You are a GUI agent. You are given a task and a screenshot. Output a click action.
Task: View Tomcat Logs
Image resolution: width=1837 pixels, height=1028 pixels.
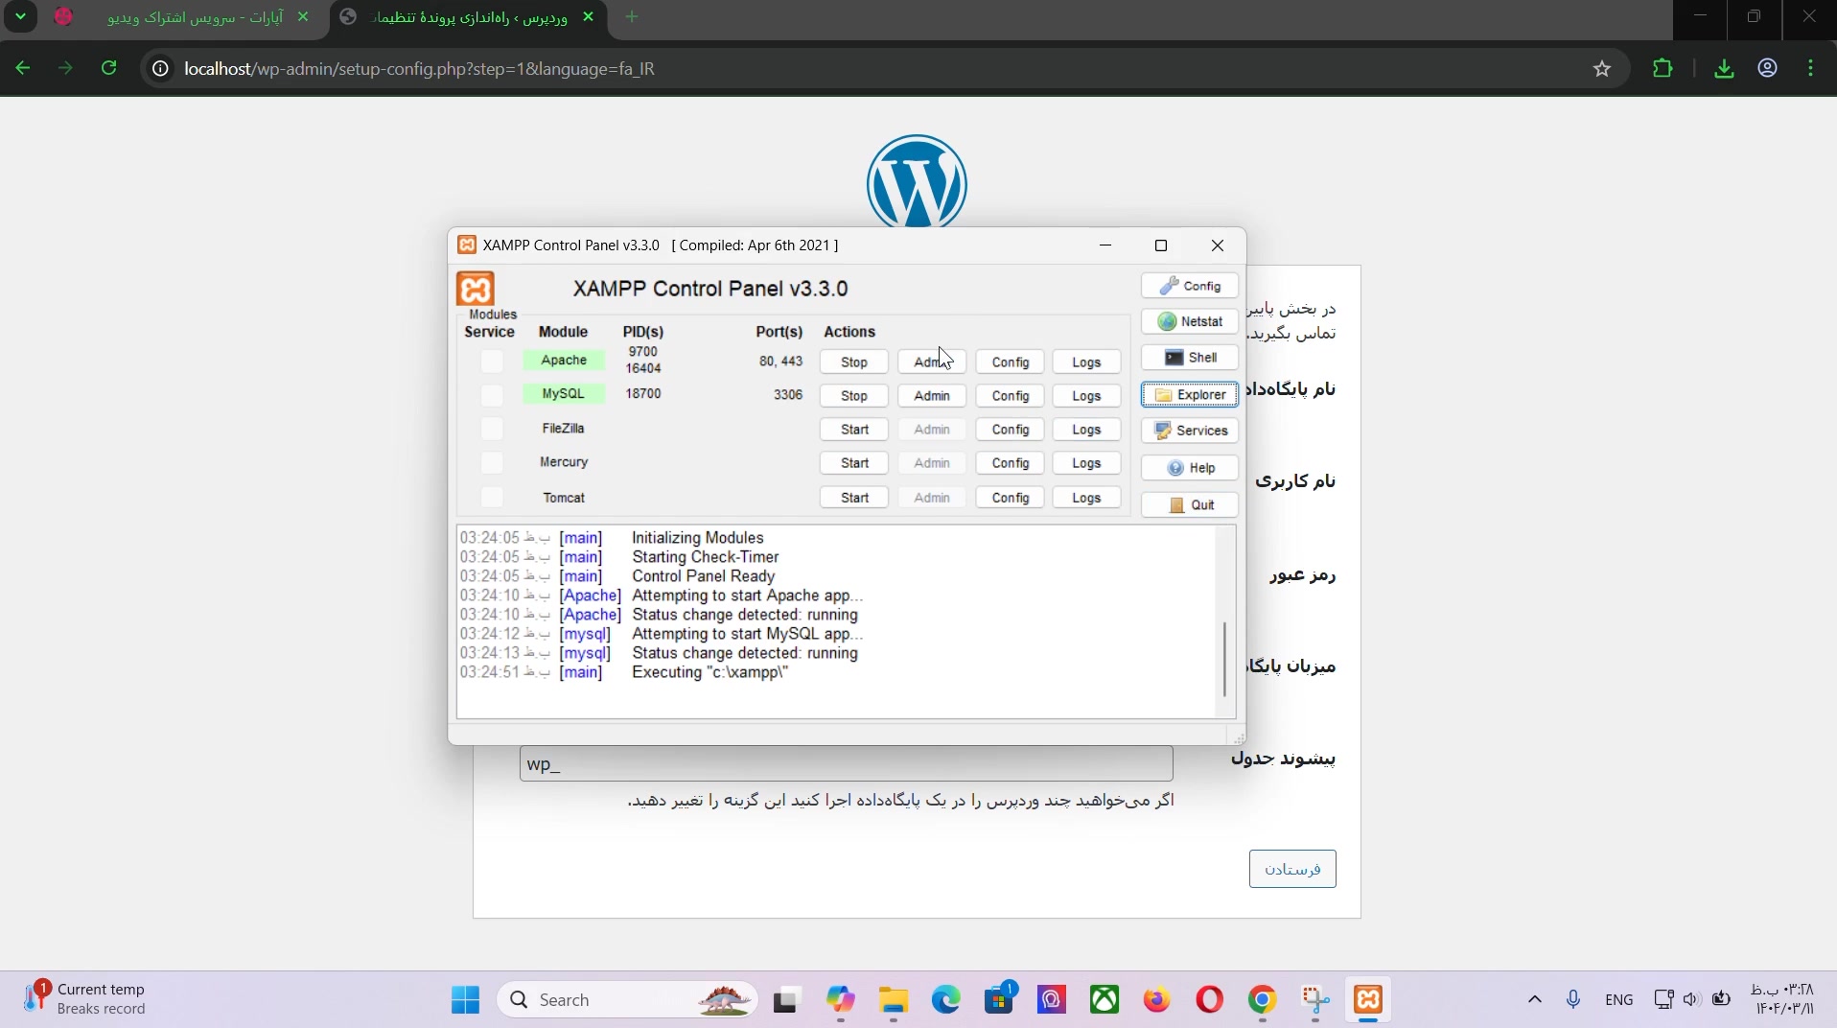point(1086,498)
